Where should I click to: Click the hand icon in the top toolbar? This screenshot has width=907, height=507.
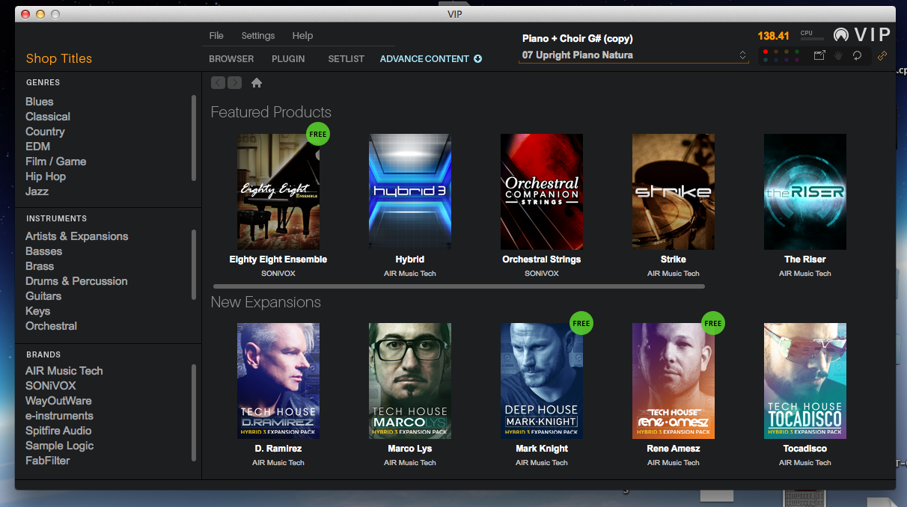click(x=839, y=55)
